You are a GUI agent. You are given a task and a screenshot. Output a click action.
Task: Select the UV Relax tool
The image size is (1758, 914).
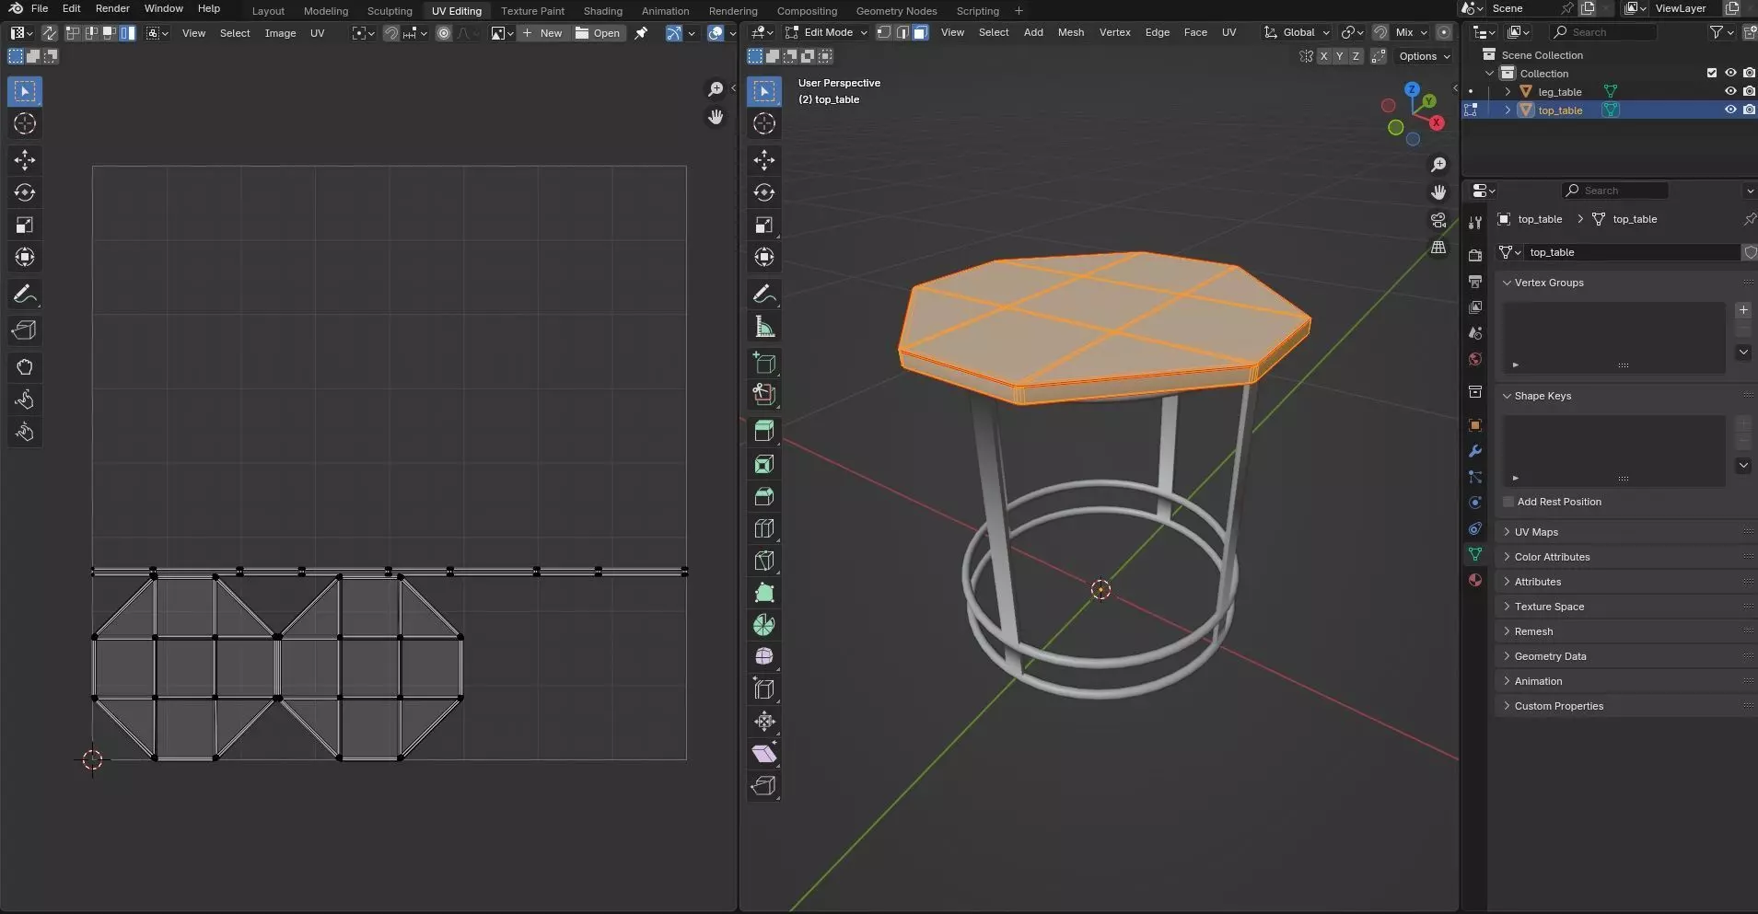(x=25, y=399)
